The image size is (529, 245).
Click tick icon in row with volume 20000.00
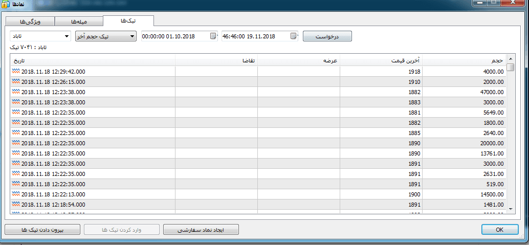click(16, 143)
